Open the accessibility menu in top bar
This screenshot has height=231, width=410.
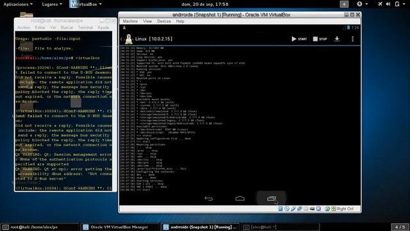coord(362,4)
